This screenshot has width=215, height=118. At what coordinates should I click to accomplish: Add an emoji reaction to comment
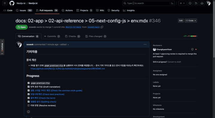tap(28, 112)
